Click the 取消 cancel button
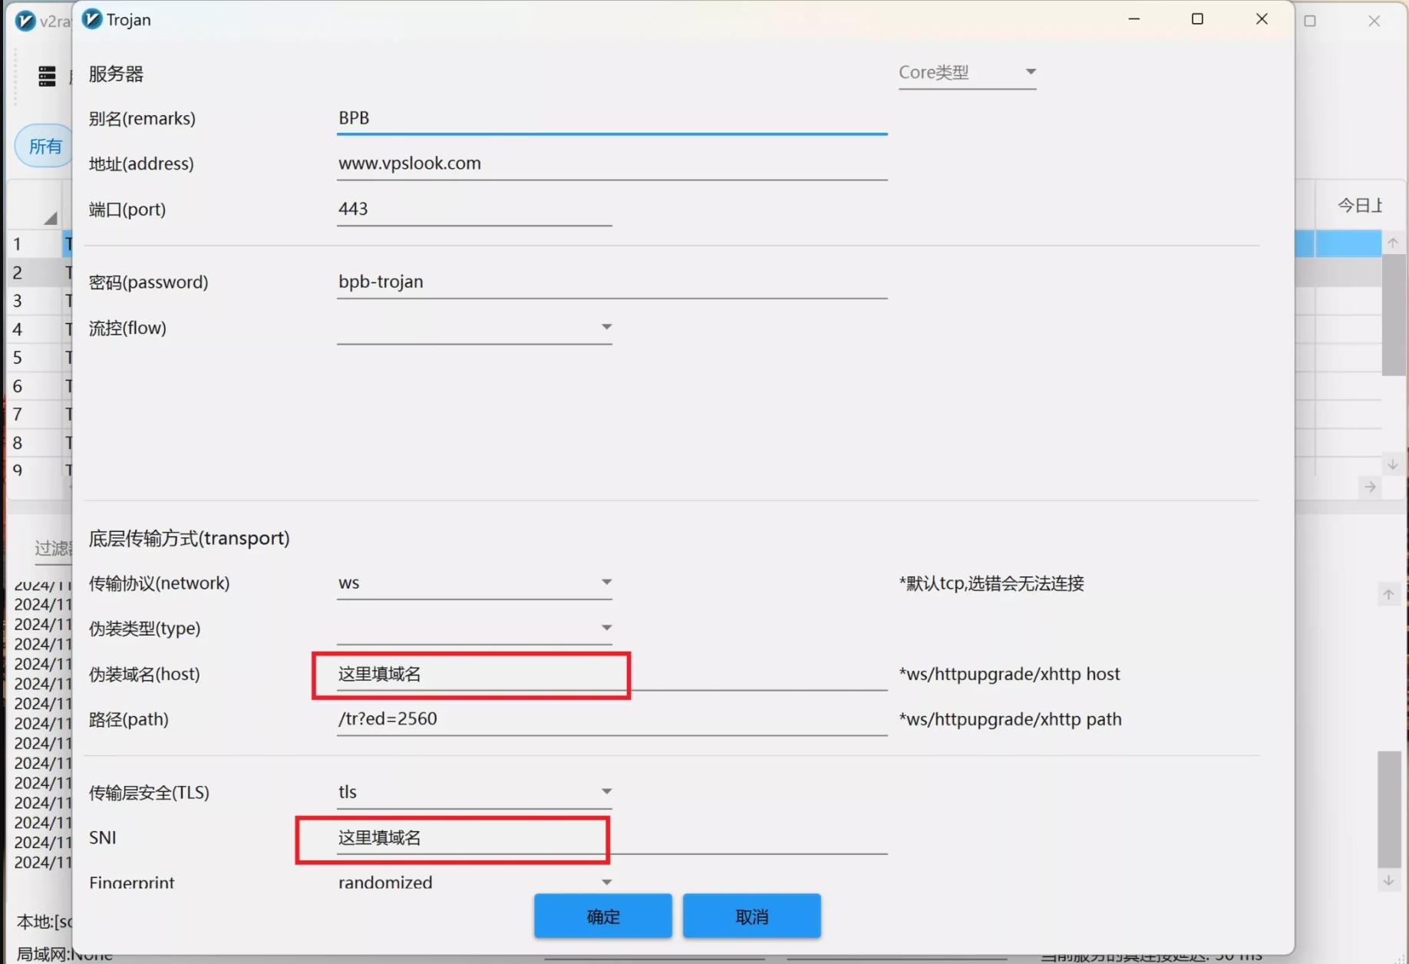Image resolution: width=1409 pixels, height=964 pixels. [752, 916]
